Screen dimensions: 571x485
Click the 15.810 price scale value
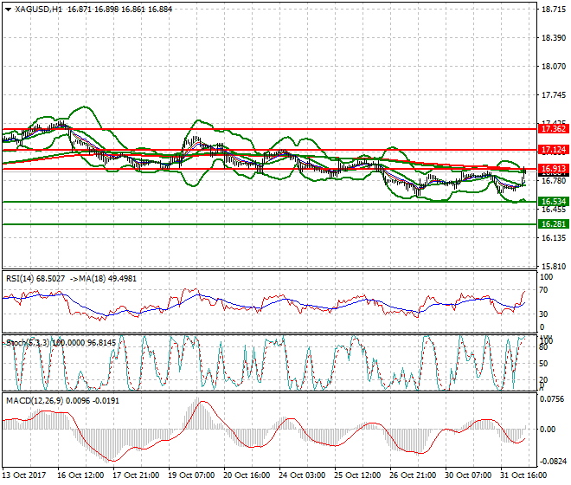tap(554, 267)
